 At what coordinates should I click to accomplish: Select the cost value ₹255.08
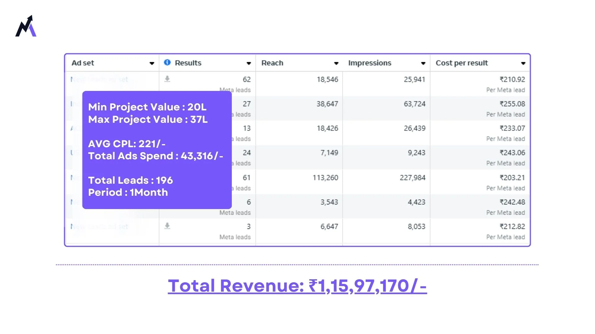coord(512,104)
